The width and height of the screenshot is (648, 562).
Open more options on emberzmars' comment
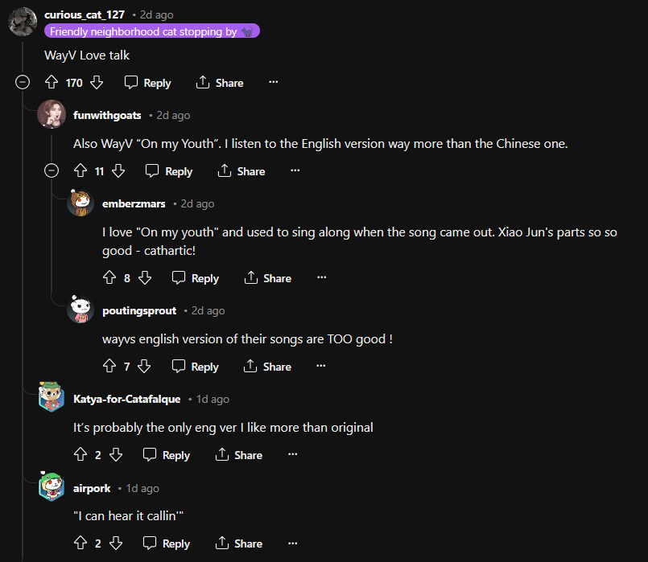click(x=321, y=278)
